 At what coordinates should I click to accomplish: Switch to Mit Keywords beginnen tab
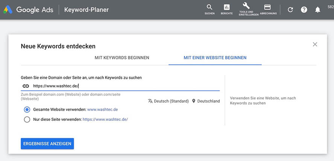pyautogui.click(x=122, y=58)
